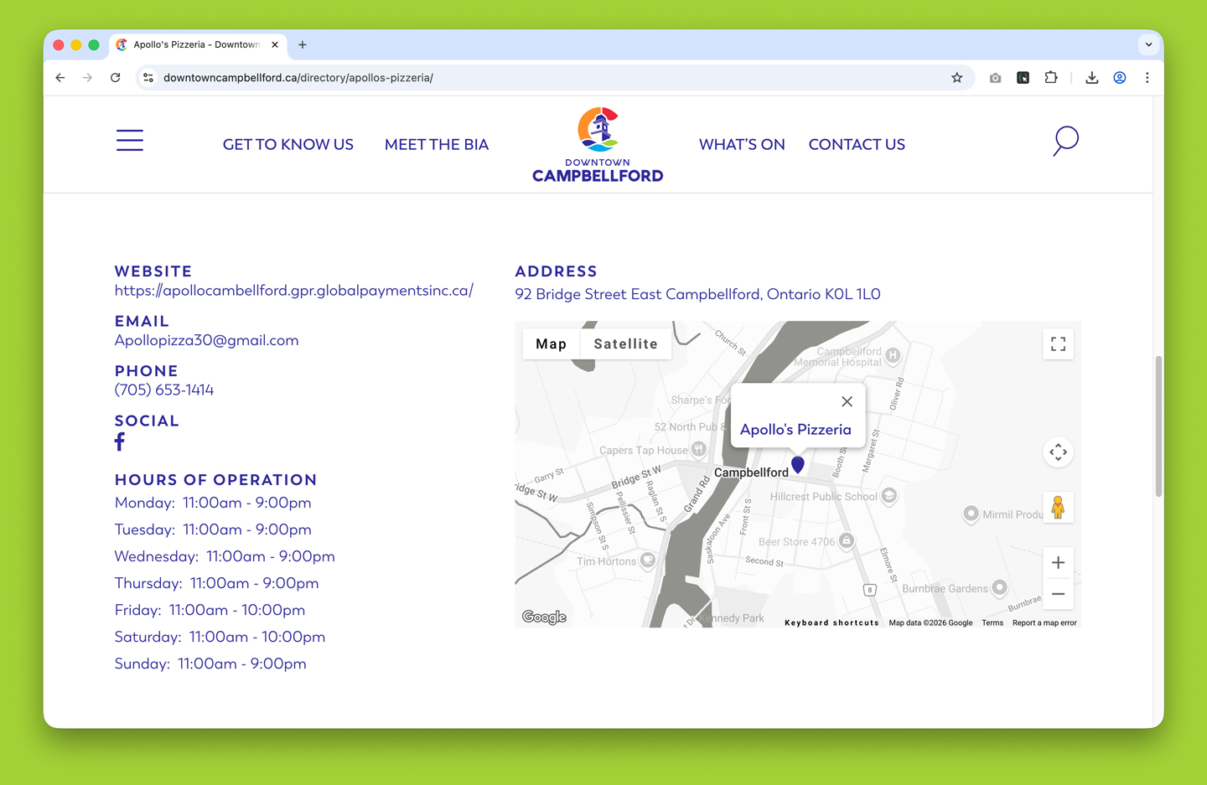Zoom out on the map
This screenshot has width=1207, height=785.
pyautogui.click(x=1058, y=594)
